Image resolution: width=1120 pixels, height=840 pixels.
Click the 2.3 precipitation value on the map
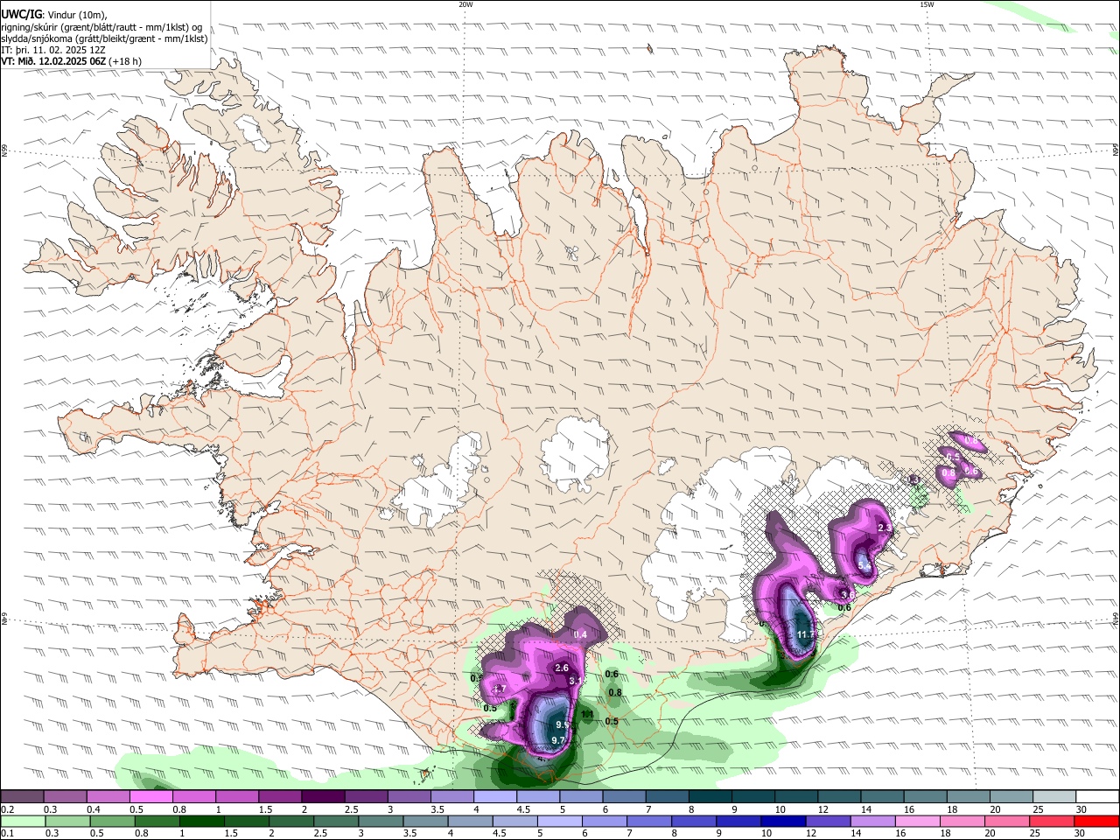(884, 528)
